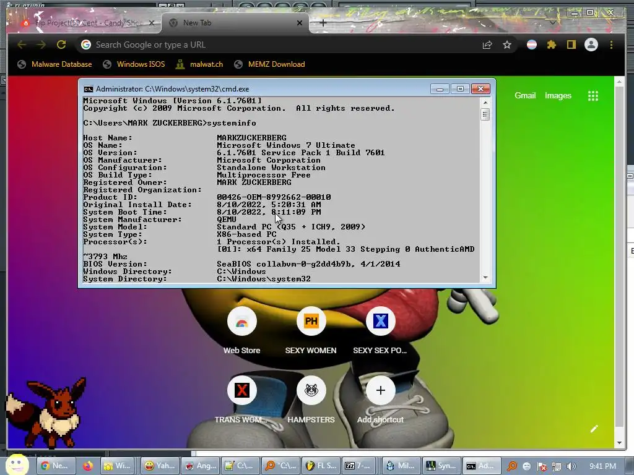Click the 'Microsoft Windows 7 Ultimate' text
This screenshot has width=634, height=475.
286,145
